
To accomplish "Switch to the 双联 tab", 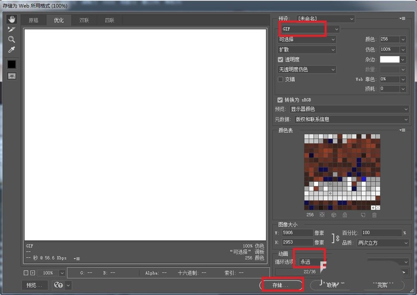I will [84, 20].
